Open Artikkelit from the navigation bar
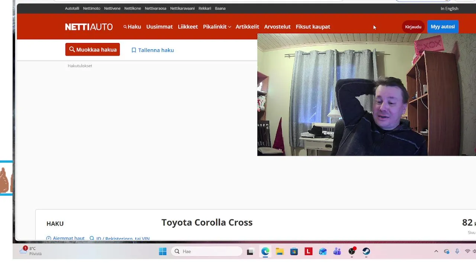Image resolution: width=476 pixels, height=267 pixels. tap(247, 27)
